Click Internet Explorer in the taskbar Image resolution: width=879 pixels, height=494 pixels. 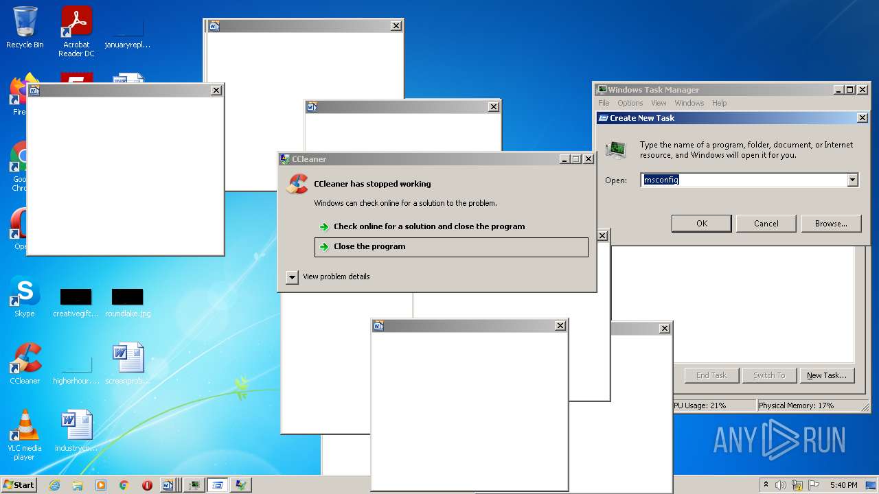point(54,485)
